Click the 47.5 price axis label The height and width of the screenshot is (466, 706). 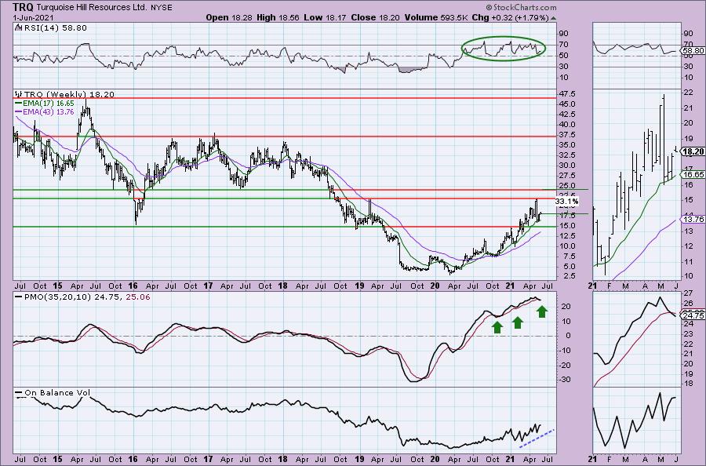coord(566,94)
